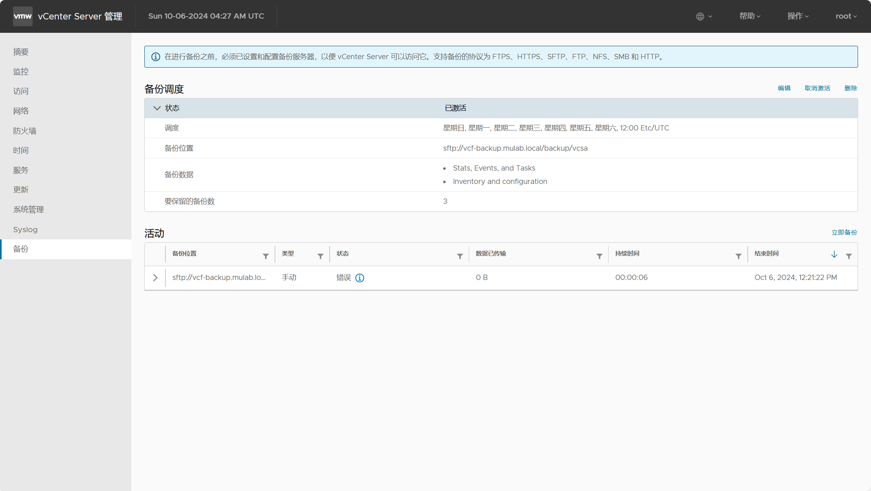Click the 错误 status text

(x=343, y=278)
